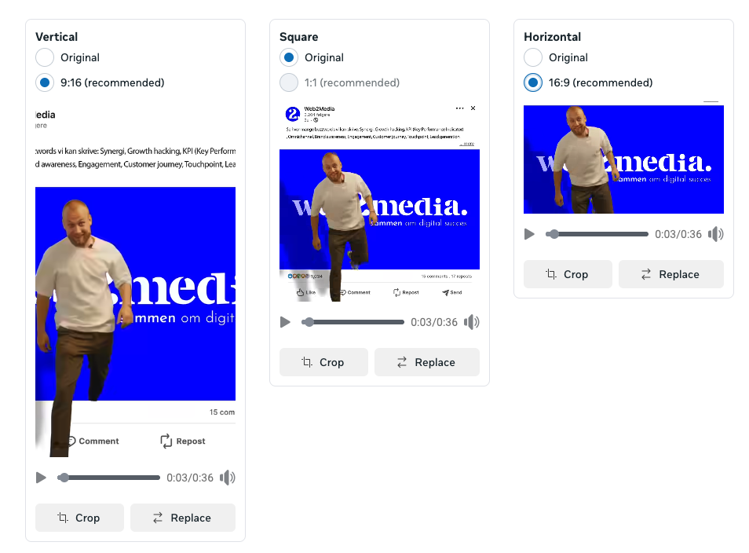Open the three-dot menu in Square preview
Viewport: 749px width, 553px height.
coord(459,108)
